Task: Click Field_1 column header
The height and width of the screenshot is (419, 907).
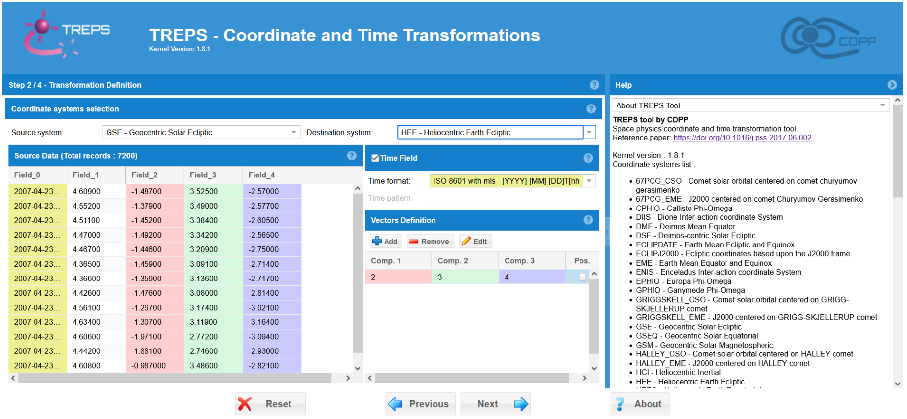Action: pyautogui.click(x=96, y=175)
